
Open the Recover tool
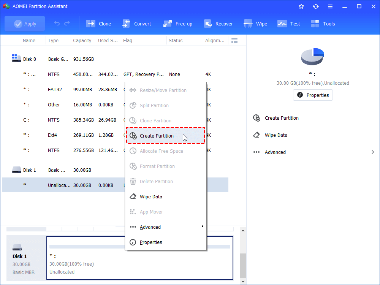pos(218,24)
